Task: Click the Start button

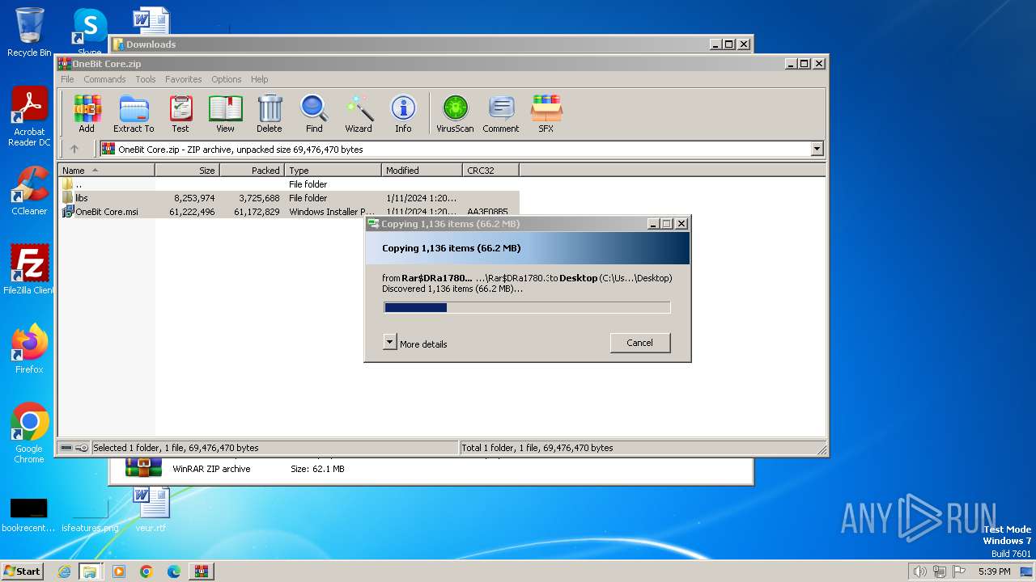Action: (x=22, y=571)
